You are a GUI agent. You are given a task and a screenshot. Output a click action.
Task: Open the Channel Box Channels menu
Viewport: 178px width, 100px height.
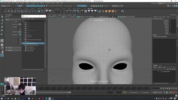(x=155, y=17)
